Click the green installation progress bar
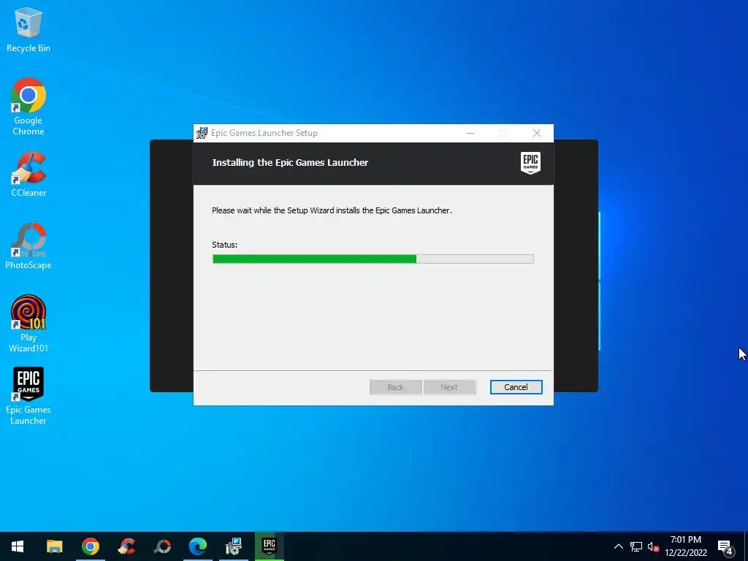748x561 pixels. [373, 259]
